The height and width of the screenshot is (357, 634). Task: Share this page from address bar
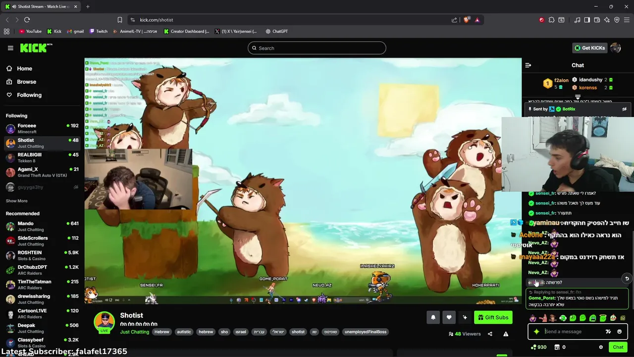454,20
